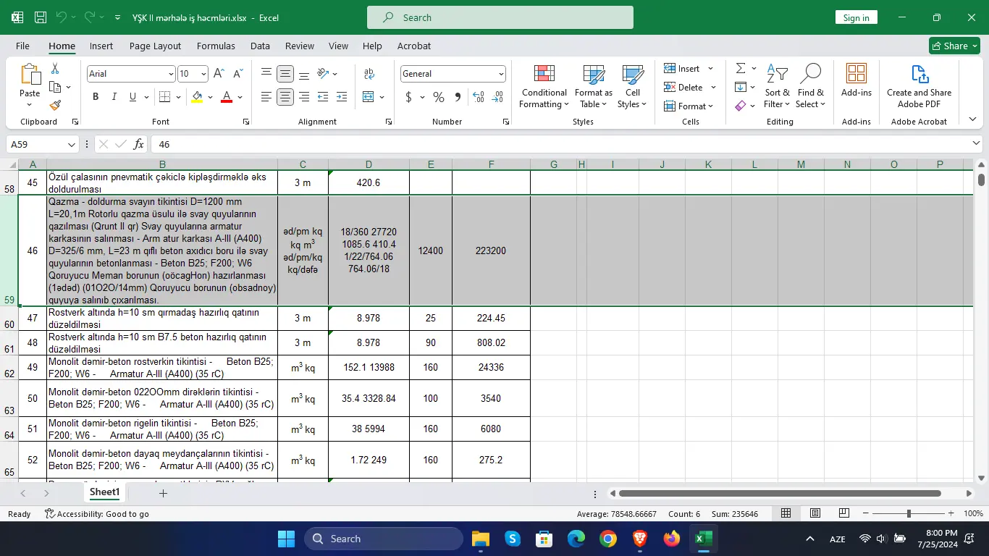Open Format as Table gallery
The width and height of the screenshot is (989, 556).
594,86
